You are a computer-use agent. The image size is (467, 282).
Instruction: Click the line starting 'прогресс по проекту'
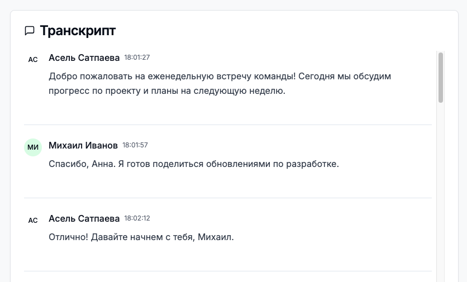pos(168,90)
